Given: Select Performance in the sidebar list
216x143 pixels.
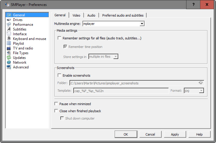Looking at the screenshot, I should (23, 25).
